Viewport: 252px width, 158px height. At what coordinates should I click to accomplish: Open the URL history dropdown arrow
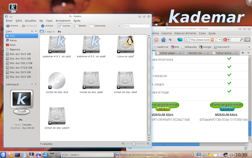[220, 40]
